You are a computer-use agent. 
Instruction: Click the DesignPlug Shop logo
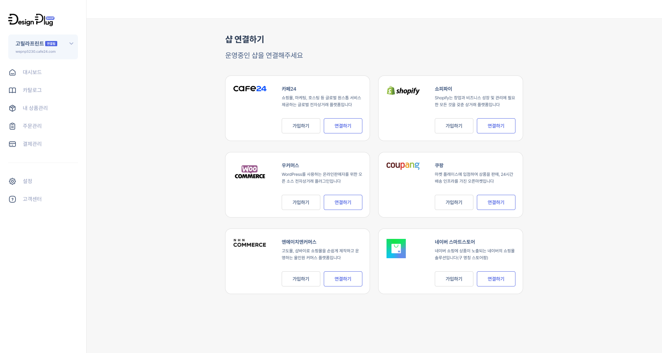coord(31,20)
